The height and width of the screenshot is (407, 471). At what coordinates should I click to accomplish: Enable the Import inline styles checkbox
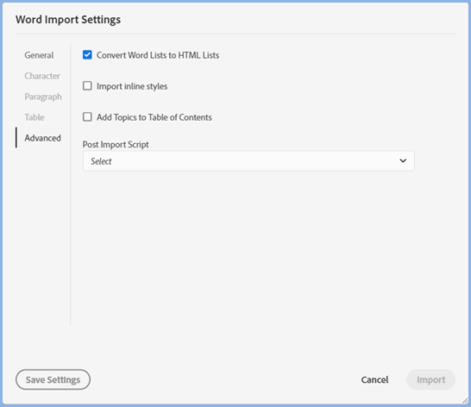click(x=87, y=86)
